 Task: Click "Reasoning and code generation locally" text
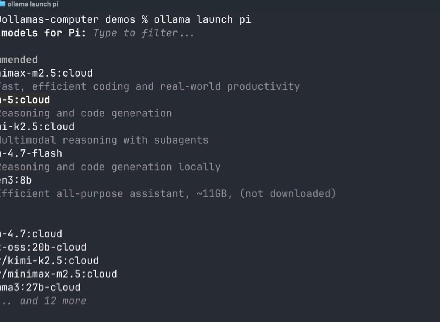[110, 167]
